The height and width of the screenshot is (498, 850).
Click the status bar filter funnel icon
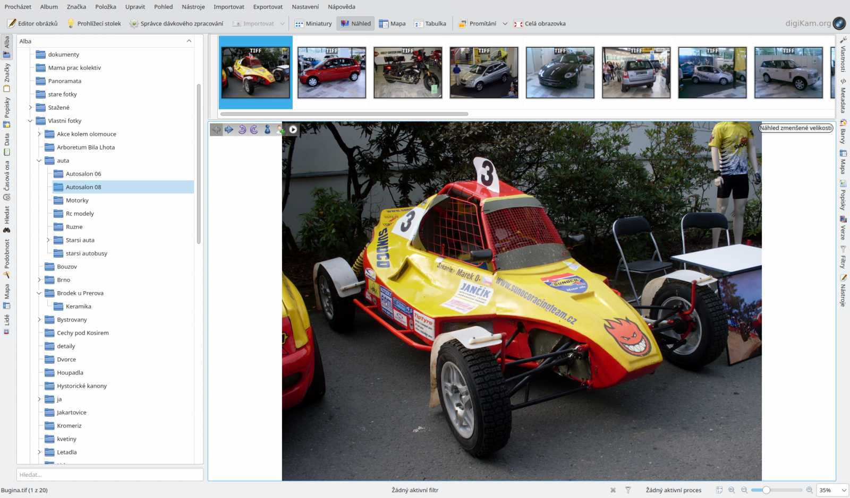[628, 490]
